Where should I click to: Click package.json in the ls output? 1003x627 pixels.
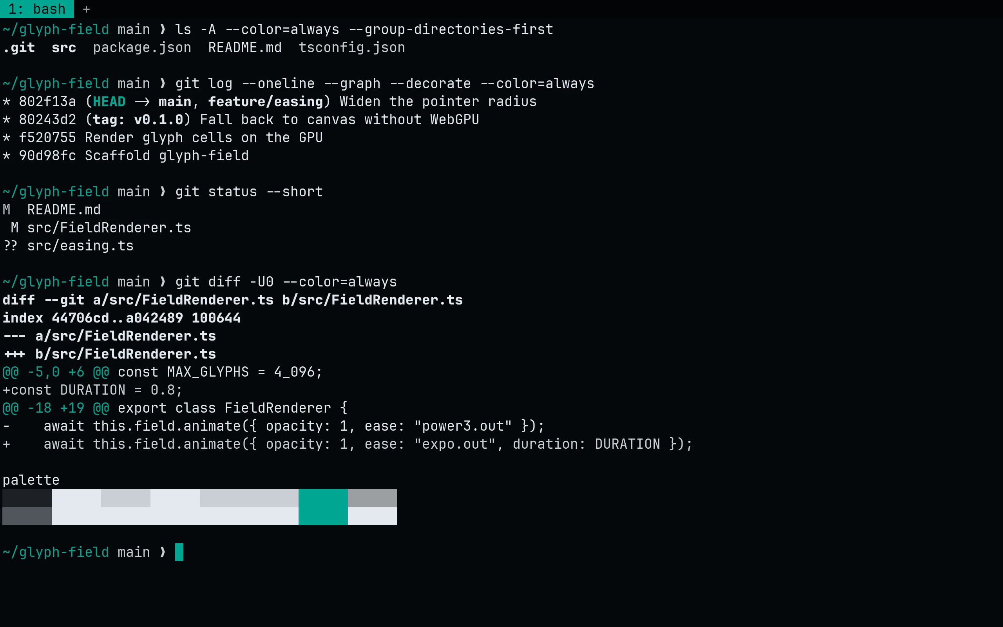tap(142, 48)
